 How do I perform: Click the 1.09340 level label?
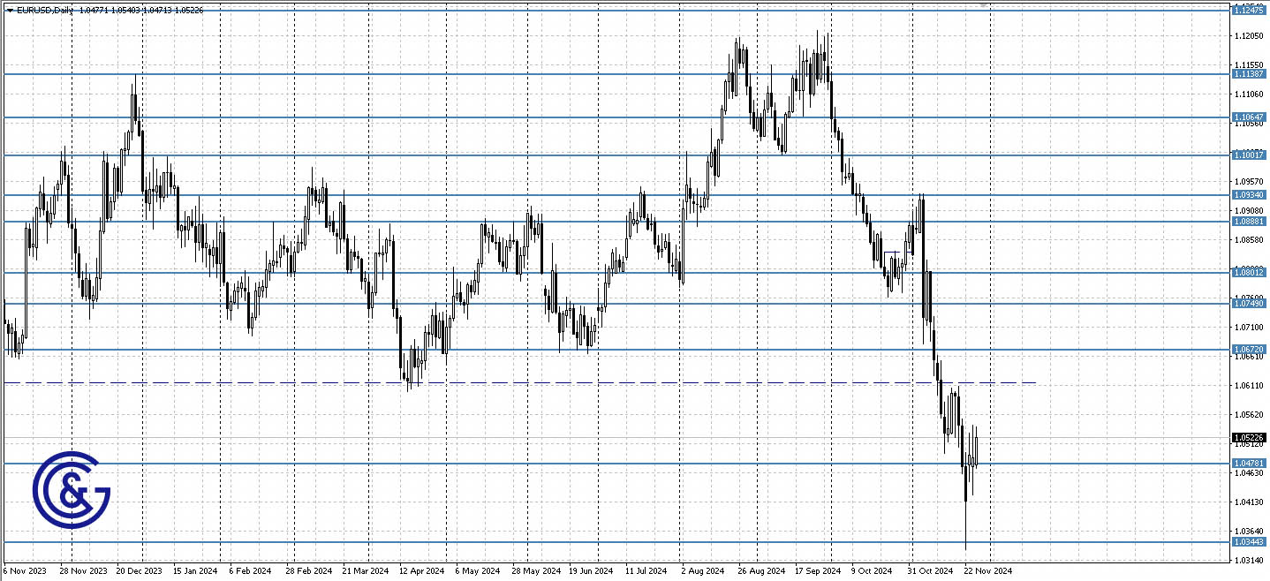pos(1249,193)
